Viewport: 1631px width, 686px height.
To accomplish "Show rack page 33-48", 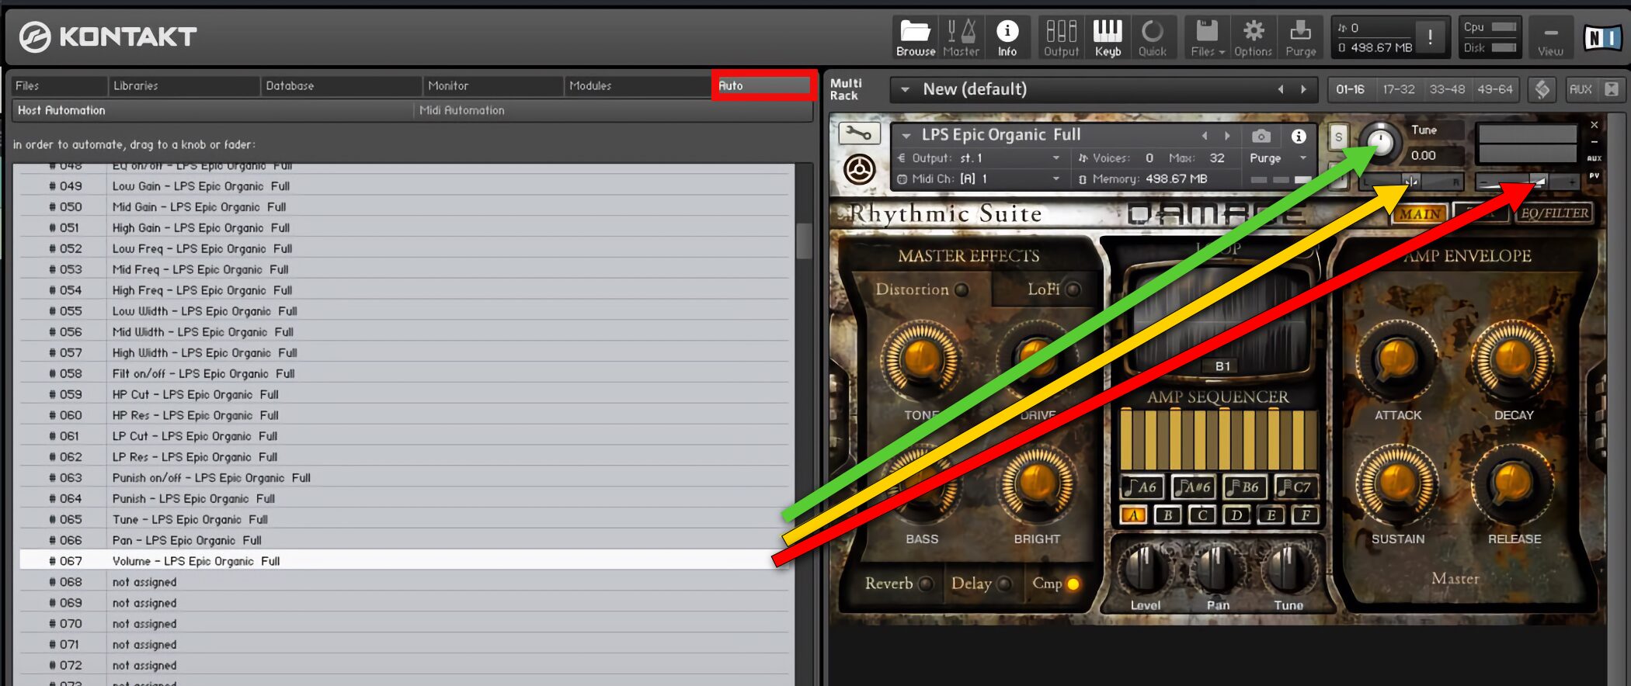I will coord(1447,89).
